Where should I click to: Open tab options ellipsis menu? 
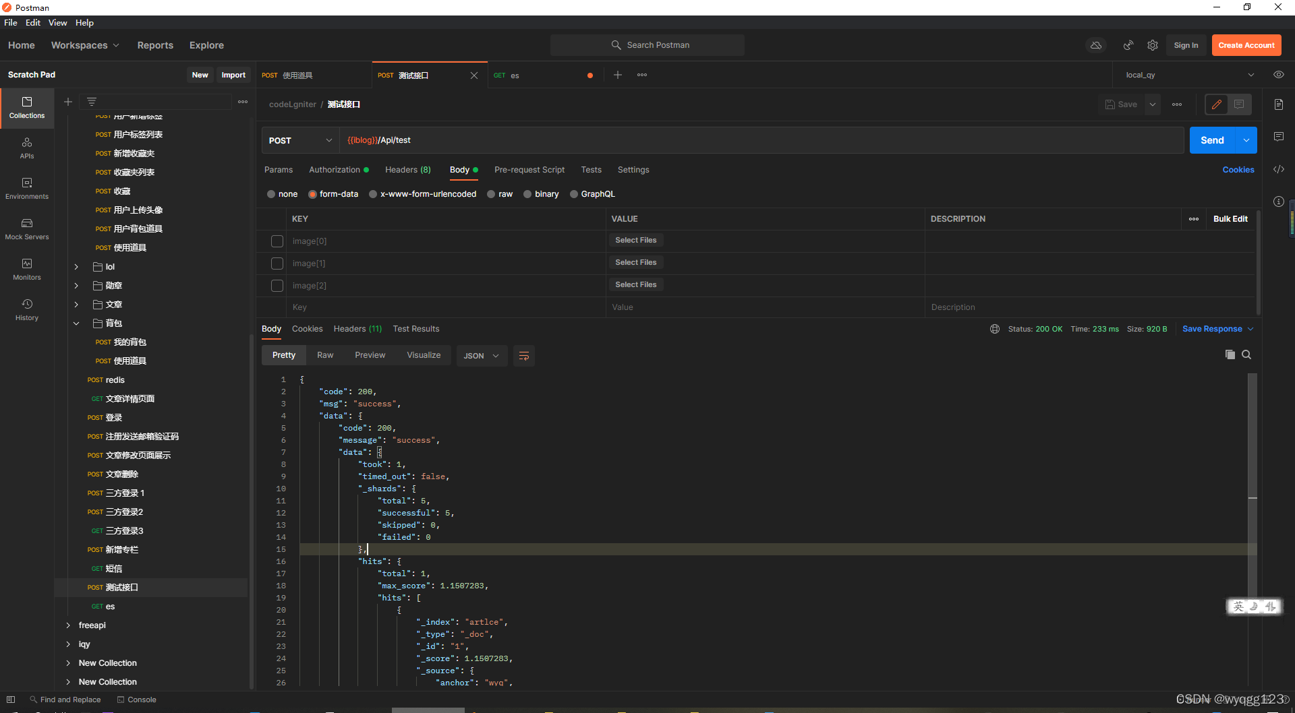coord(642,75)
